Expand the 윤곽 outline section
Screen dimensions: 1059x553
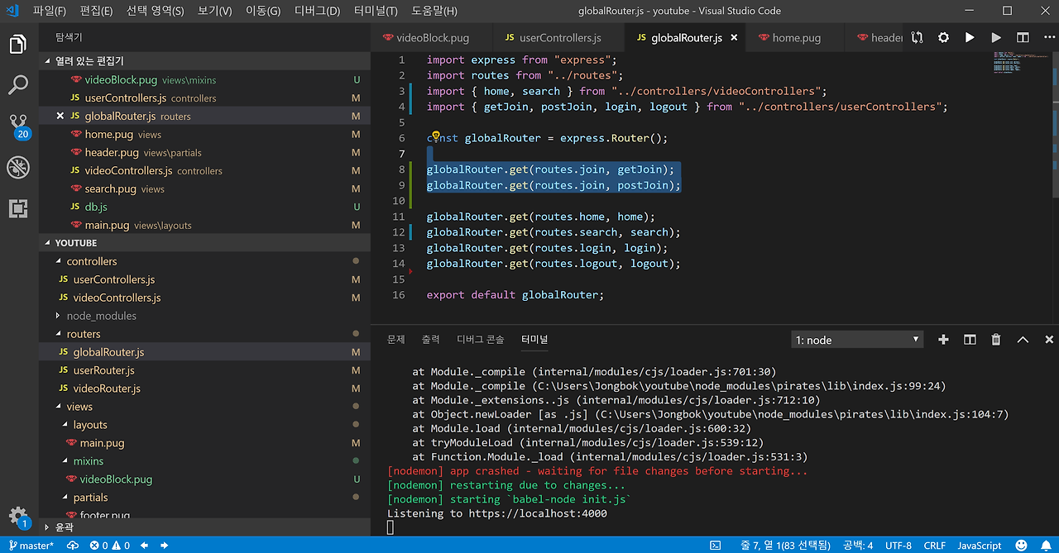pos(64,527)
